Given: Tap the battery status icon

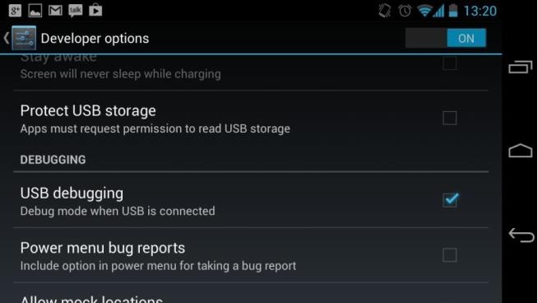Looking at the screenshot, I should tap(453, 11).
